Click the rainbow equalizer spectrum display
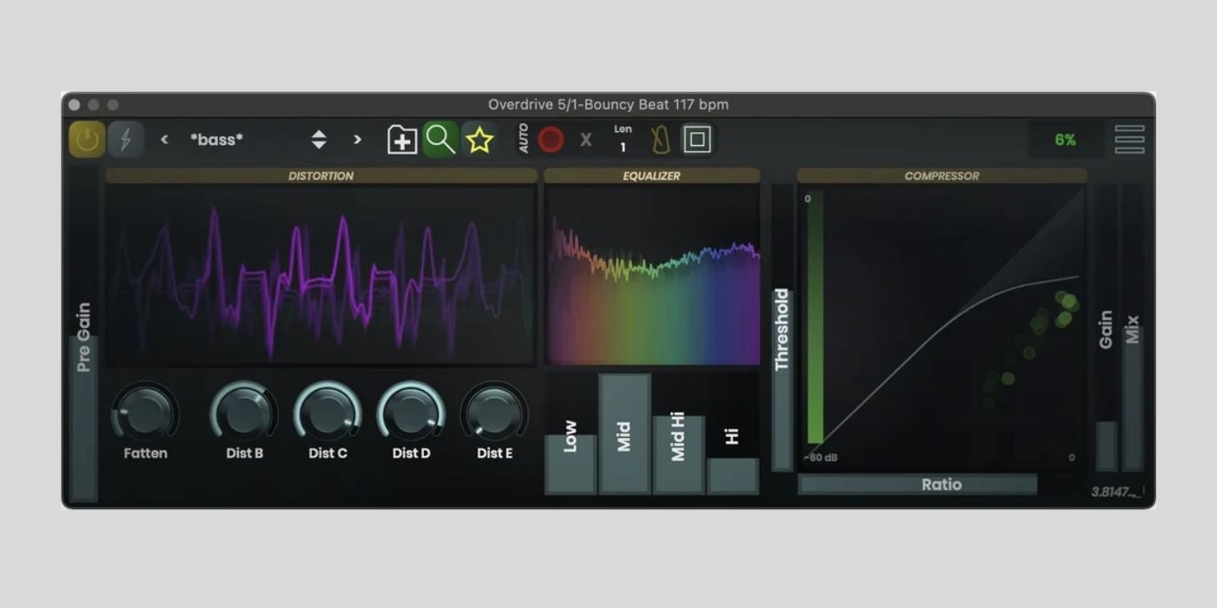The width and height of the screenshot is (1217, 608). [x=653, y=275]
